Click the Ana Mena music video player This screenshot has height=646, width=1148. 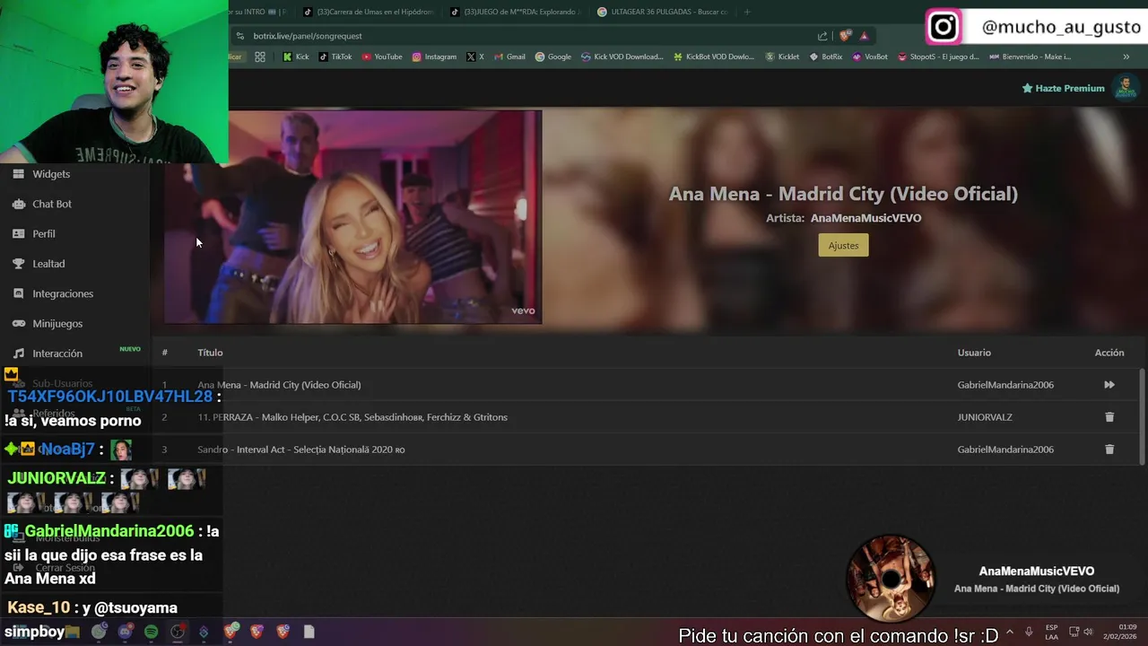click(352, 216)
